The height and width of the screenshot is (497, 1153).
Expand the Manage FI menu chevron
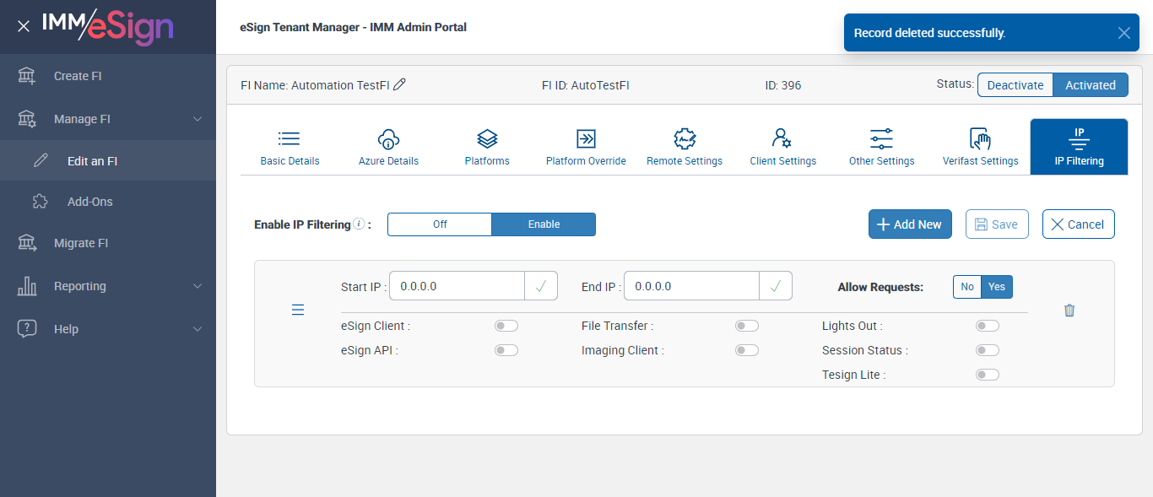(198, 119)
